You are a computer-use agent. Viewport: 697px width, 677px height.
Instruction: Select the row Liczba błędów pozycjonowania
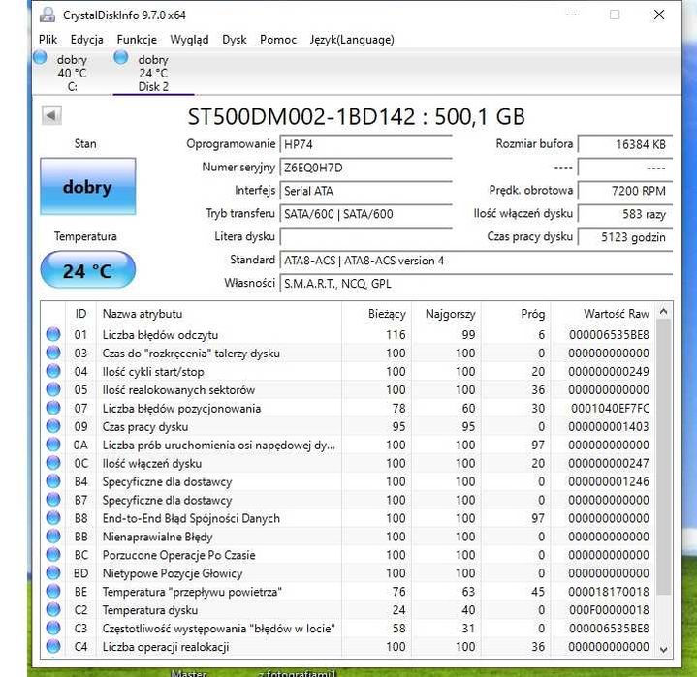(x=348, y=408)
